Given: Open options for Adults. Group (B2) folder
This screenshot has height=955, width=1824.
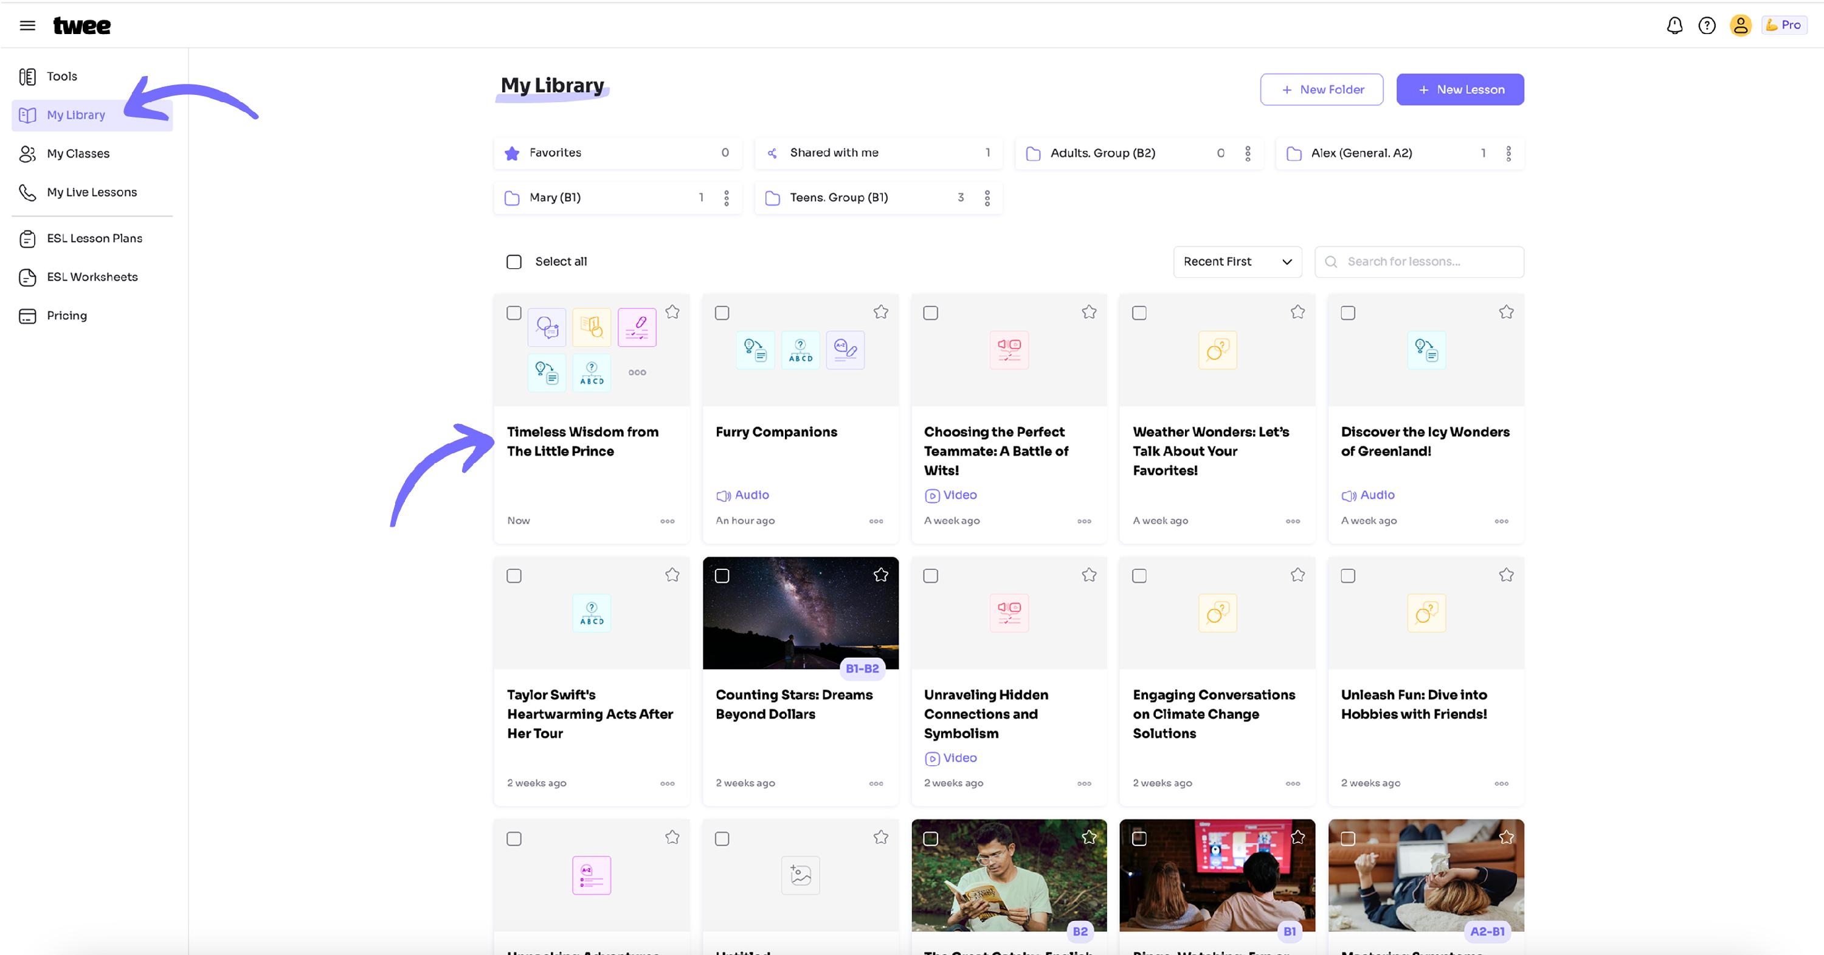Looking at the screenshot, I should pyautogui.click(x=1248, y=153).
